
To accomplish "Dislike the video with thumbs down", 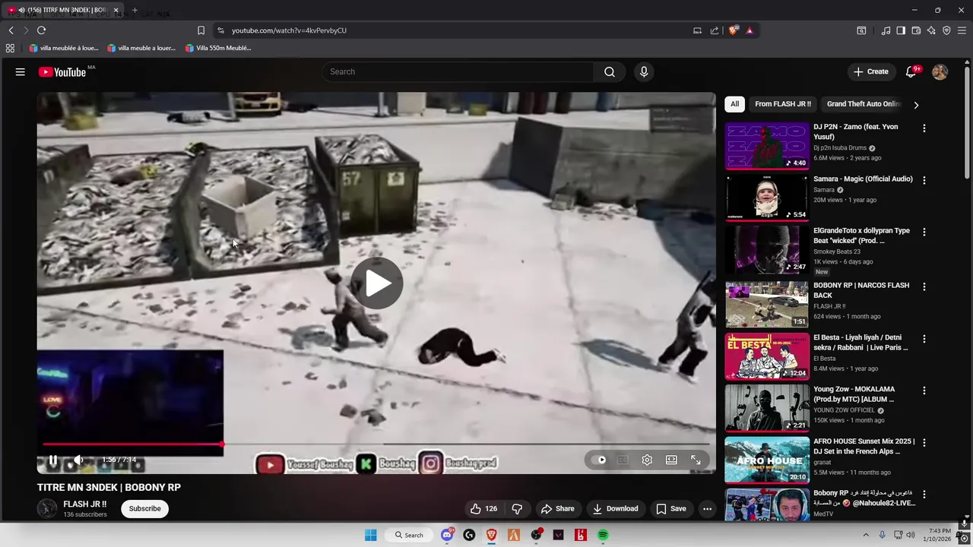I will click(x=517, y=508).
